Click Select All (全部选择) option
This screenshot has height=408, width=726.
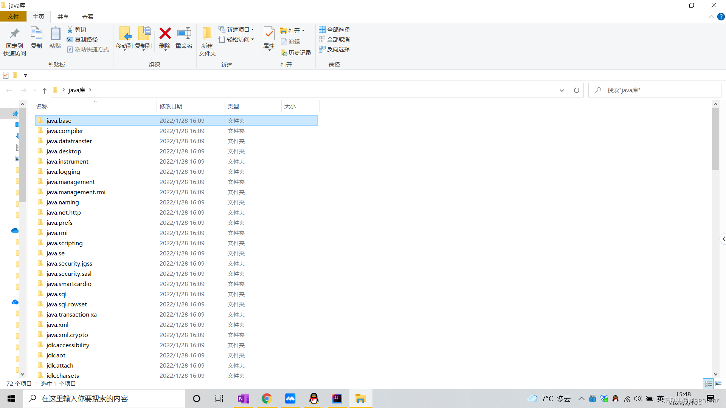334,29
